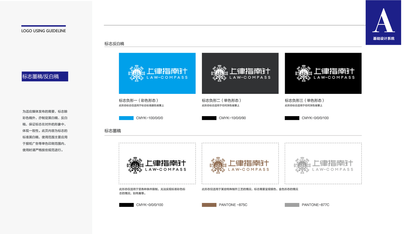This screenshot has width=416, height=234.
Task: Click the 上律指南针 wordmark on blue card
Action: coord(167,71)
